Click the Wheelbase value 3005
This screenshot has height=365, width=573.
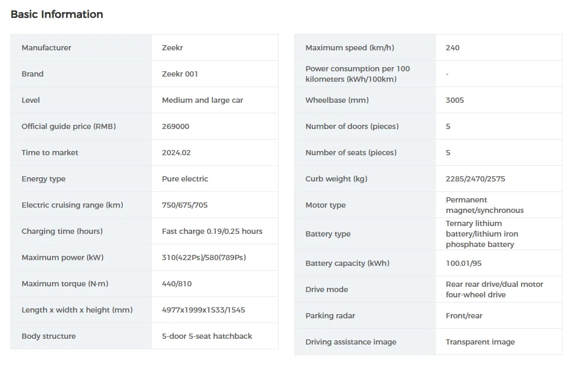pos(455,100)
